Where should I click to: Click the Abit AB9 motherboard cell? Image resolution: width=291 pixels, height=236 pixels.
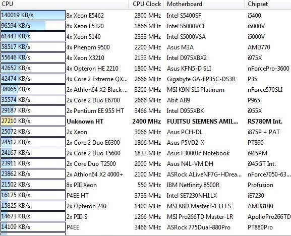[x=179, y=100]
